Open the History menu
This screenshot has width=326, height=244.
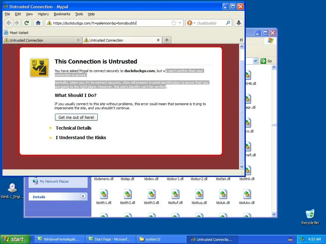click(43, 14)
